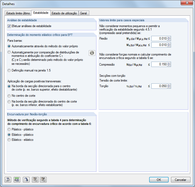Click the load saved settings icon
Image resolution: width=195 pixels, height=187 pixels.
[35, 180]
